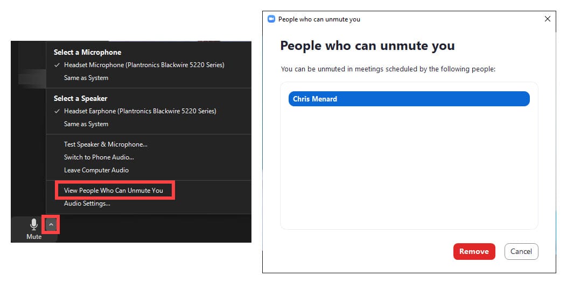Click the dialog title bar text
The image size is (567, 284).
point(319,19)
